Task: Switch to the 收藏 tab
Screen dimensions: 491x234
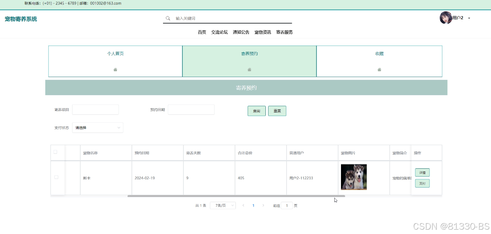Action: coord(379,61)
